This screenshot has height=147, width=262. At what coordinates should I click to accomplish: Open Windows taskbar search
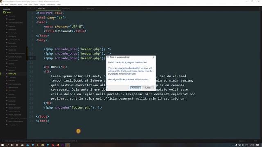[7, 145]
